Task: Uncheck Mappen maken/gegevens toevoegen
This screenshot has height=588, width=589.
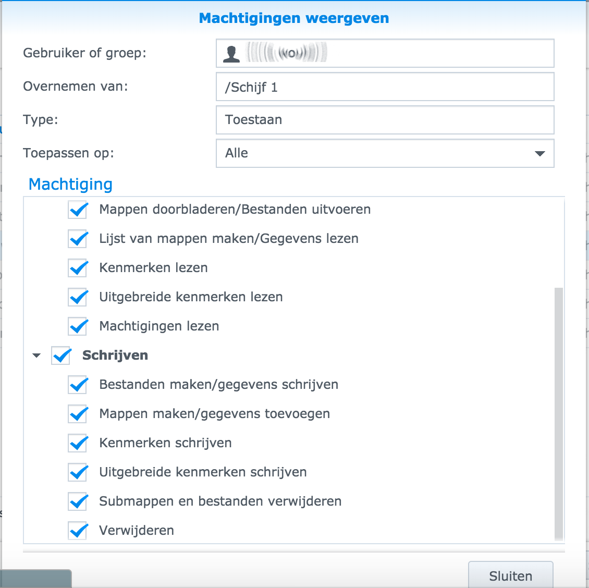Action: click(x=78, y=414)
